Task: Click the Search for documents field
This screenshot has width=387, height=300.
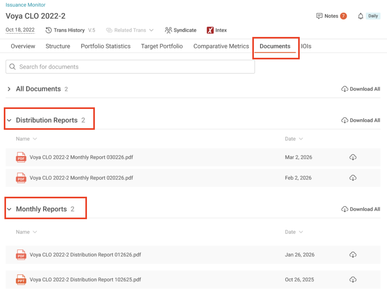Action: (x=130, y=67)
